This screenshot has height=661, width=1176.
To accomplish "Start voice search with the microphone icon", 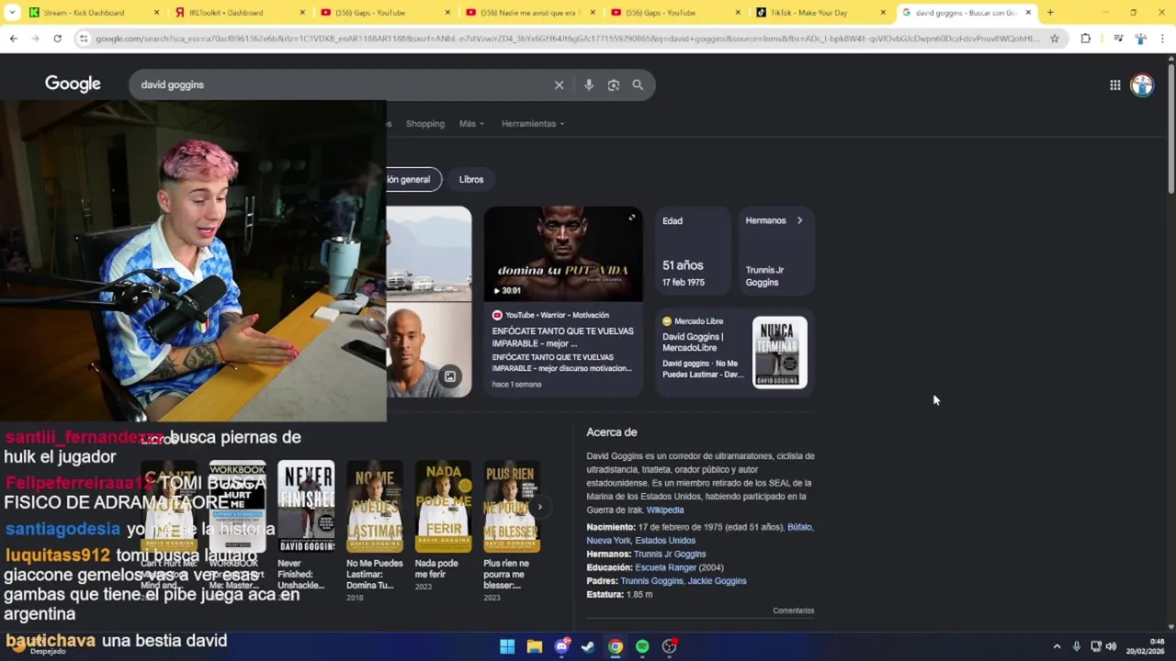I will pos(589,84).
